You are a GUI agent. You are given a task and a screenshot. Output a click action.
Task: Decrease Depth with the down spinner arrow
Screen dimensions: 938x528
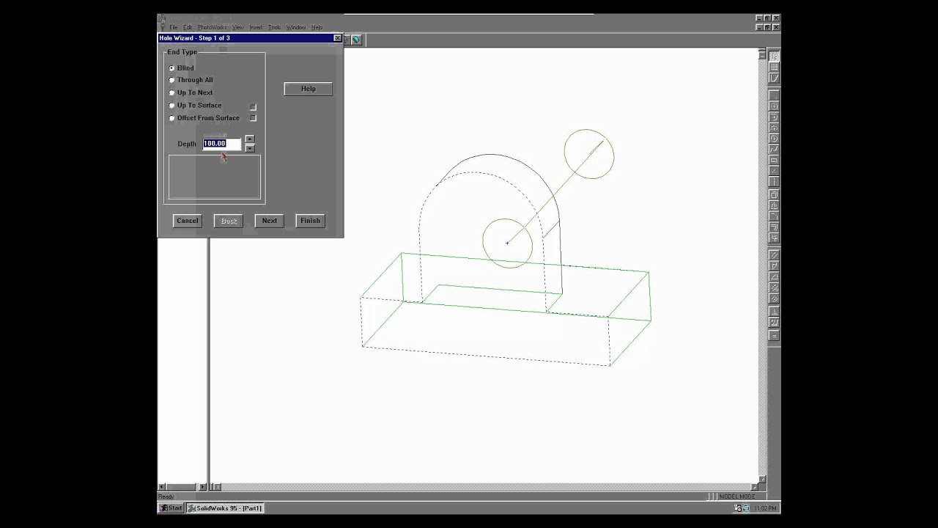point(250,147)
